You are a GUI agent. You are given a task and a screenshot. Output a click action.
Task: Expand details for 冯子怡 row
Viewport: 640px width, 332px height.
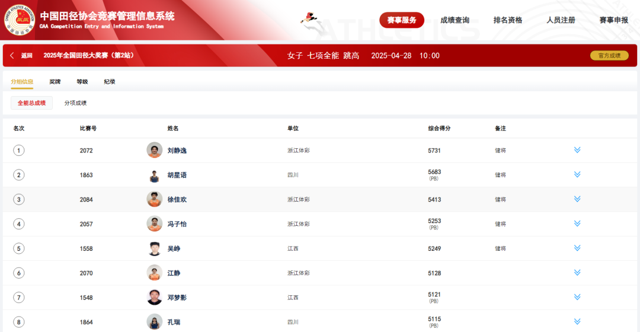click(x=577, y=224)
